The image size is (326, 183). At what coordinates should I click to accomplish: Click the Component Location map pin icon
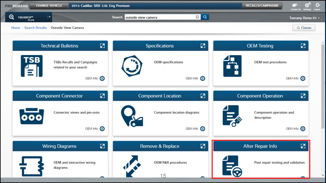click(x=132, y=116)
